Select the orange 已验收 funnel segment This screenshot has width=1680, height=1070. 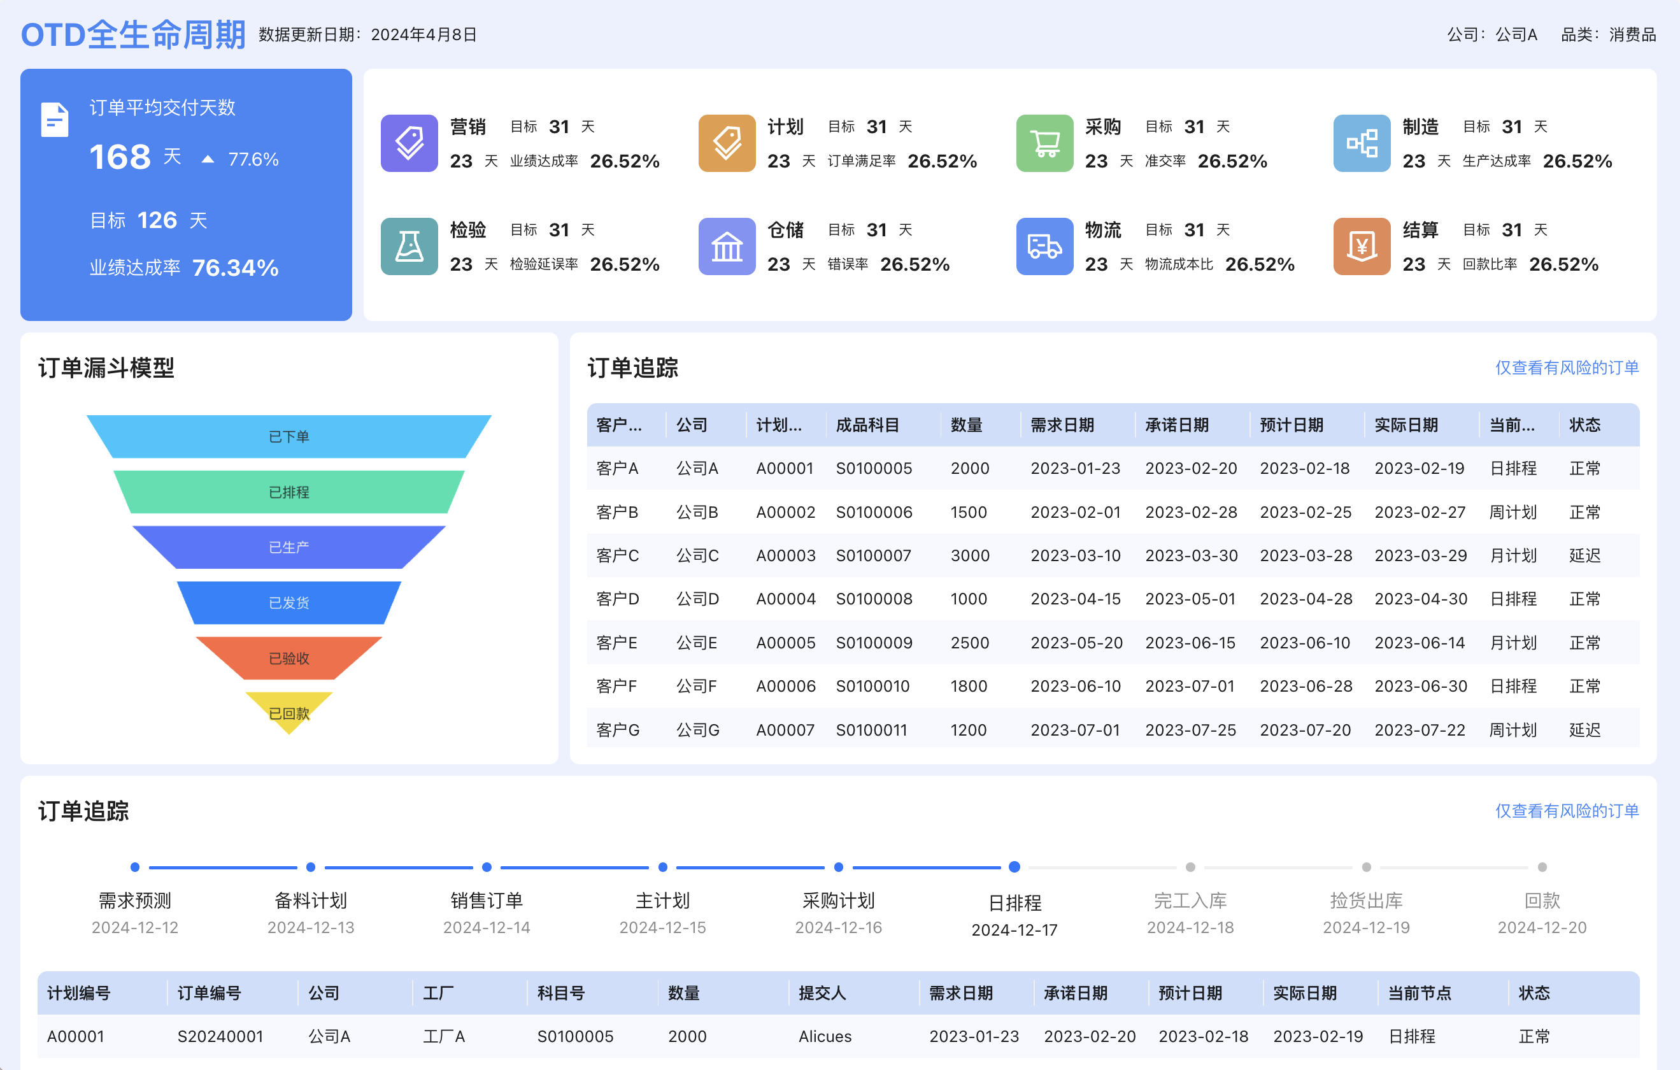click(289, 658)
